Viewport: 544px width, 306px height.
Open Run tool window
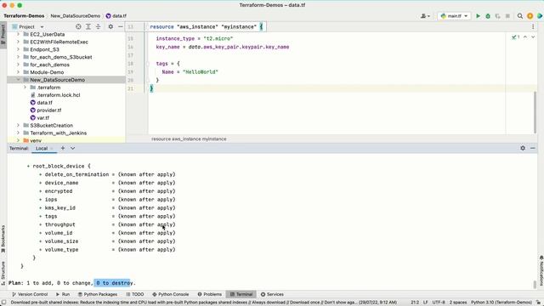pyautogui.click(x=63, y=294)
